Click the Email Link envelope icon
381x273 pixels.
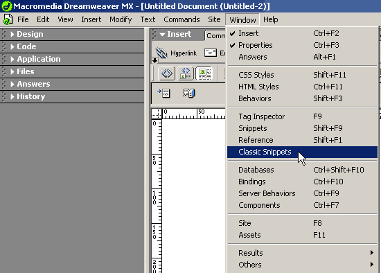click(x=210, y=53)
